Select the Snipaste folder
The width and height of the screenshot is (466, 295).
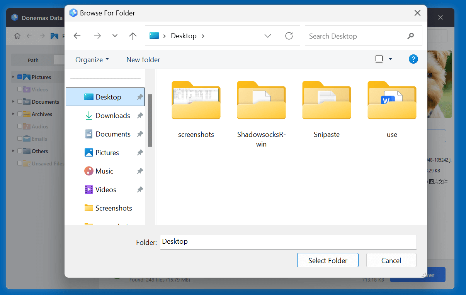coord(327,101)
